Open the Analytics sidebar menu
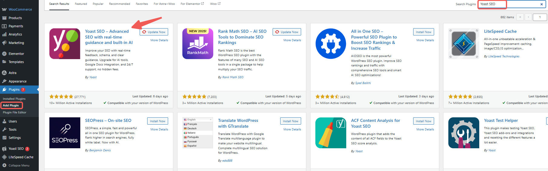The width and height of the screenshot is (548, 171). (x=15, y=35)
